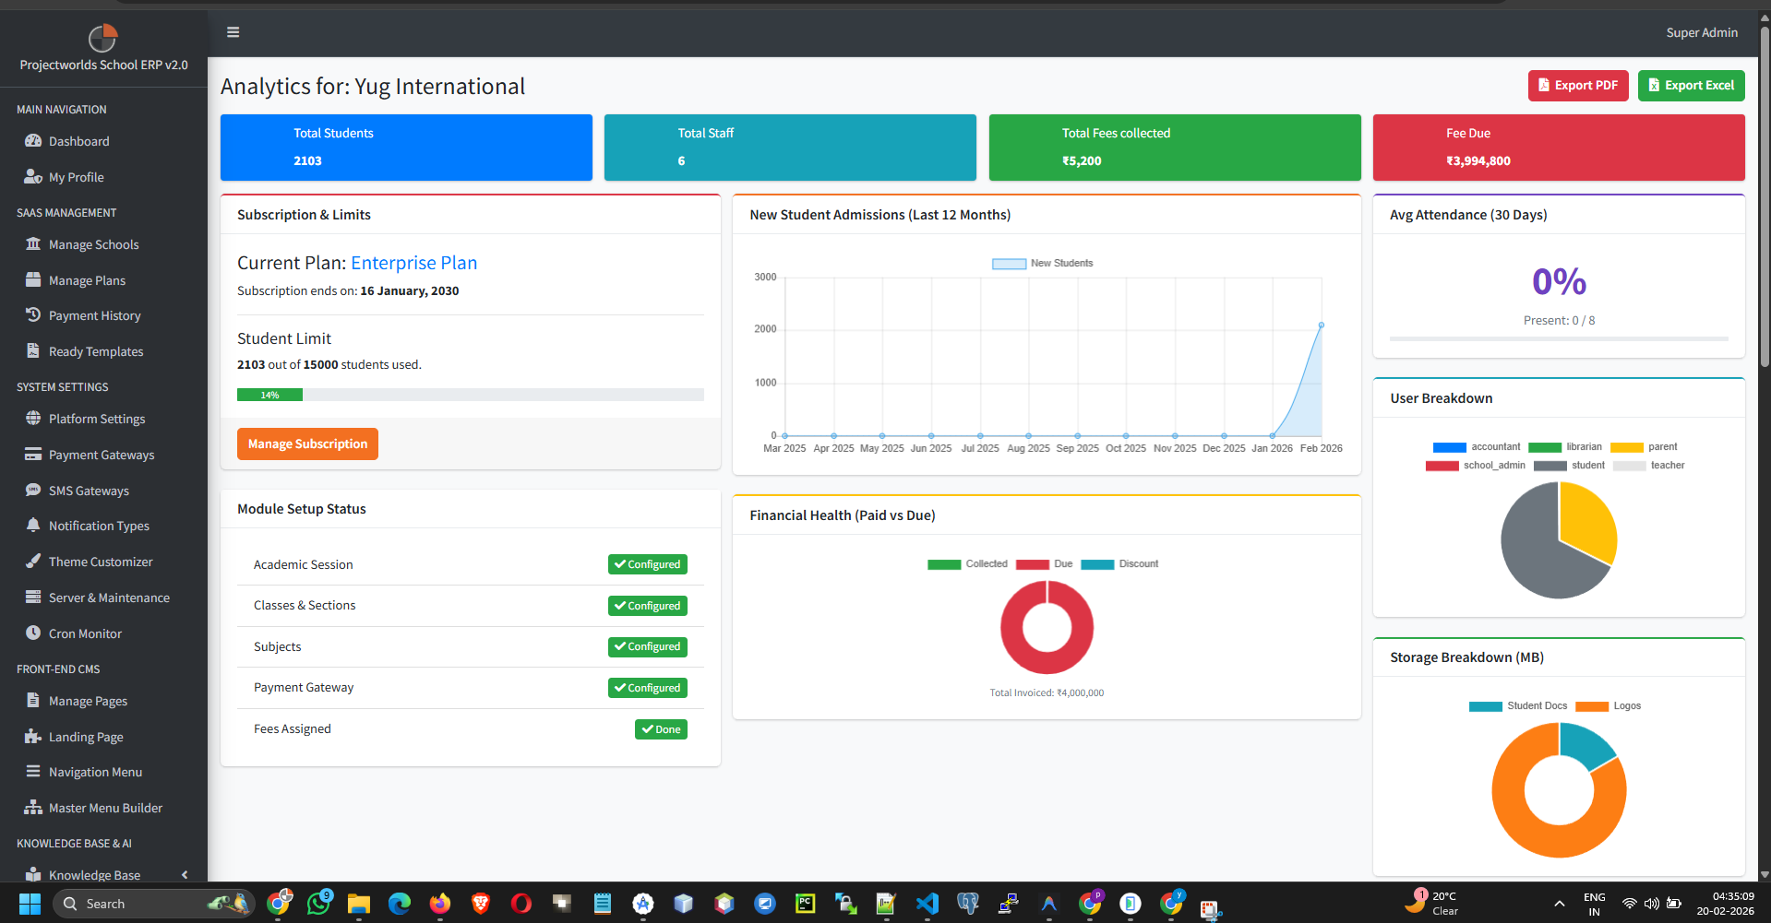Toggle the sidebar with the hamburger icon
This screenshot has width=1771, height=923.
click(x=233, y=31)
